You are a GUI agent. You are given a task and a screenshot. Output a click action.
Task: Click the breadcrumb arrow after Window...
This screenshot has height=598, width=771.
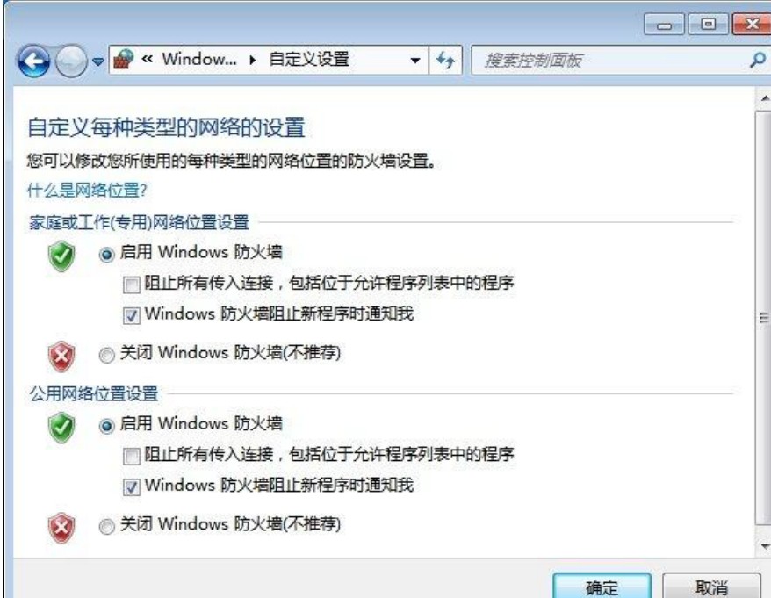coord(253,61)
